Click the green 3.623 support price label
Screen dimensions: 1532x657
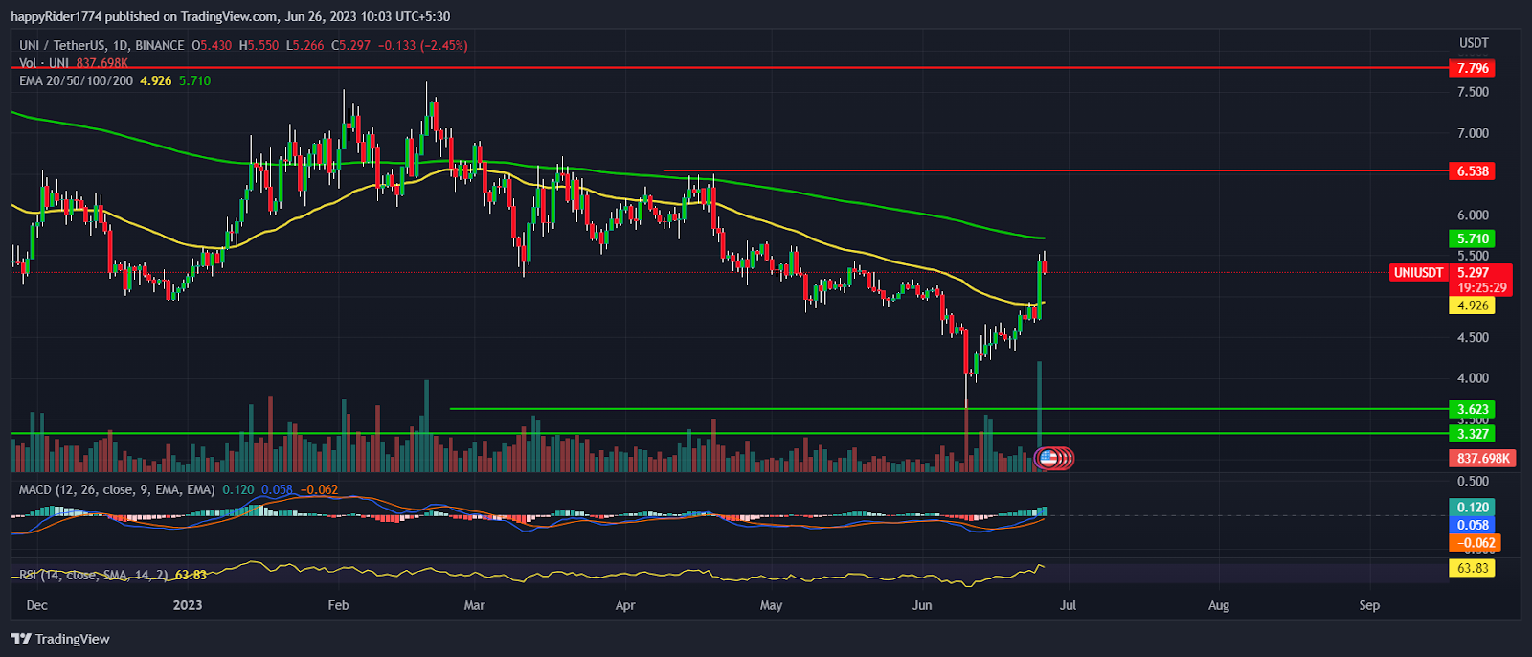1473,409
